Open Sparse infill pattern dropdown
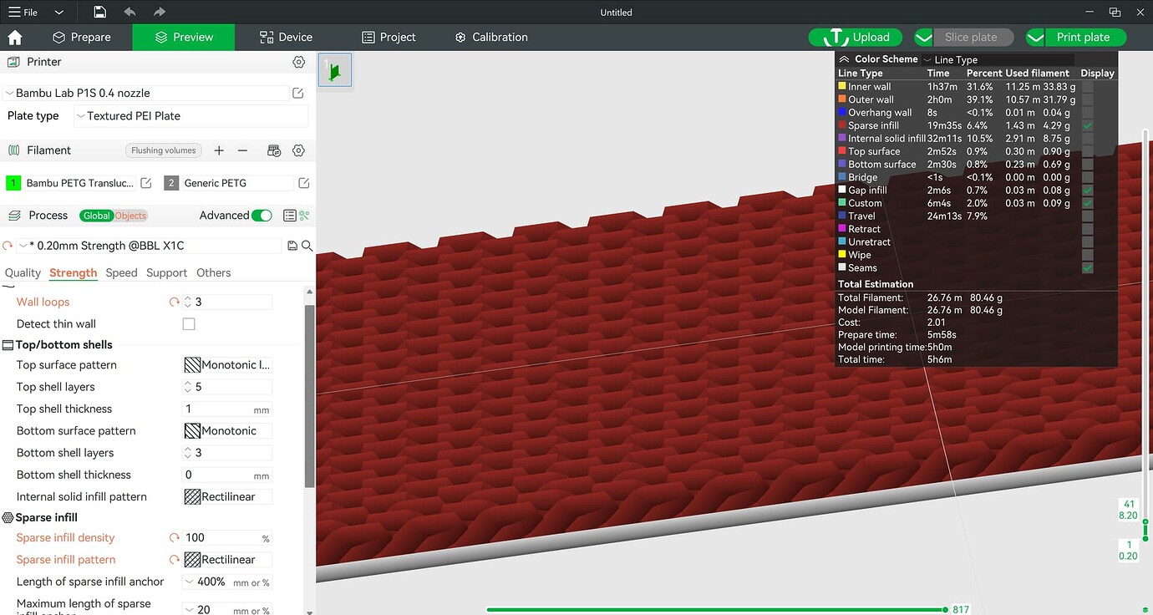1153x615 pixels. (x=227, y=560)
